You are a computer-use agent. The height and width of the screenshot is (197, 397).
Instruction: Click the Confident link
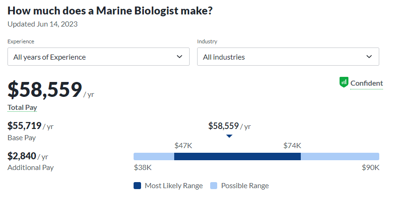[x=367, y=83]
